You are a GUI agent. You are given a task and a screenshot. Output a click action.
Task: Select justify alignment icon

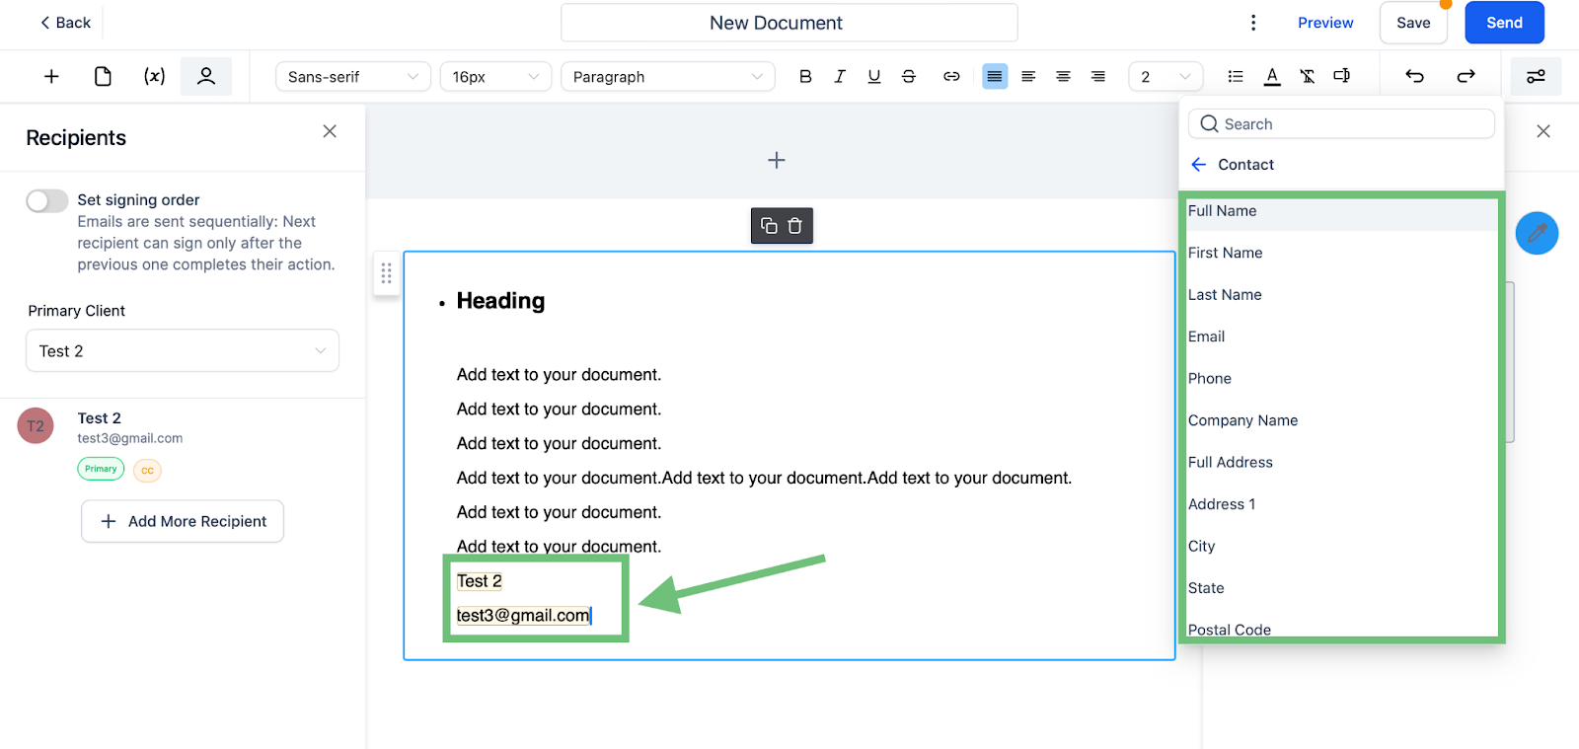(995, 76)
